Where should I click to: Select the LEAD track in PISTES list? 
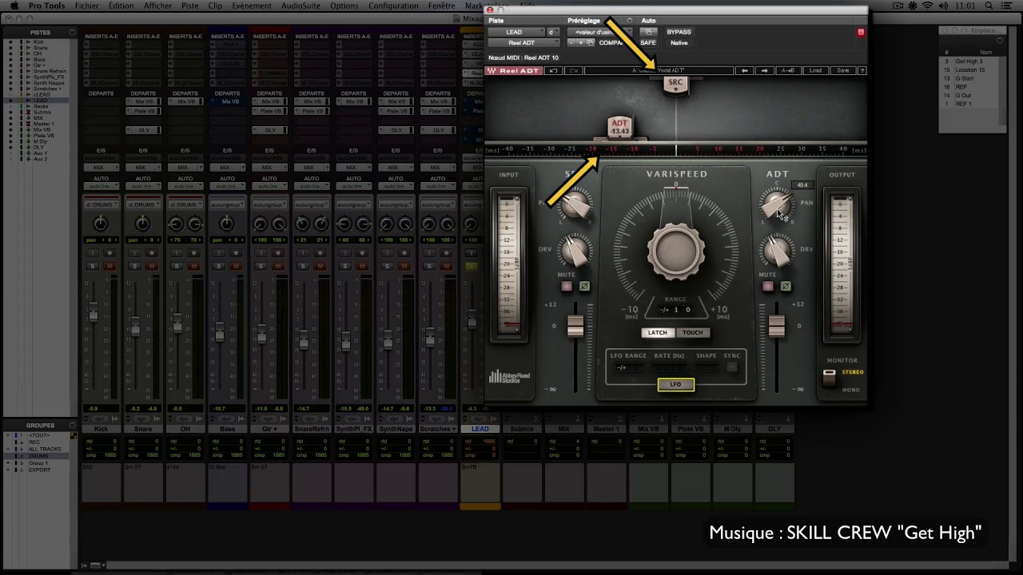(x=40, y=101)
